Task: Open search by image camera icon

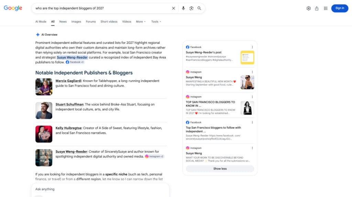Action: [191, 8]
